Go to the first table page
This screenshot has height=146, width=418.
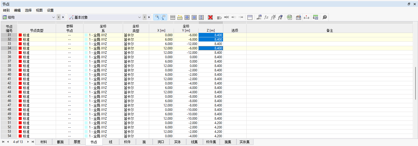coord(3,142)
